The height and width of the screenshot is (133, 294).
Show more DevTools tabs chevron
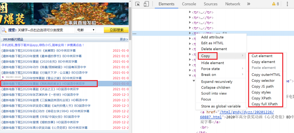tap(249, 4)
